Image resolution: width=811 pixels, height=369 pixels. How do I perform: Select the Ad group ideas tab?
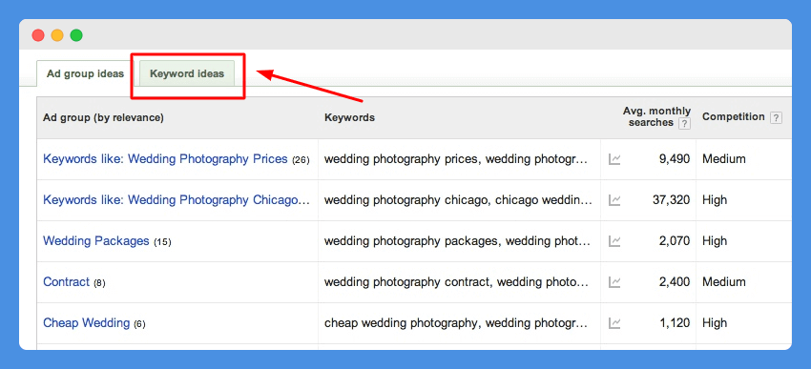click(x=85, y=73)
